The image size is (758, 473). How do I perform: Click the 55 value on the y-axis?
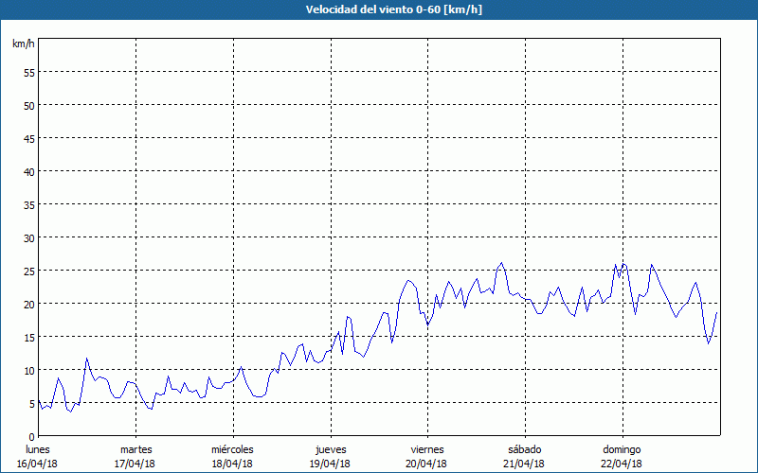[28, 72]
